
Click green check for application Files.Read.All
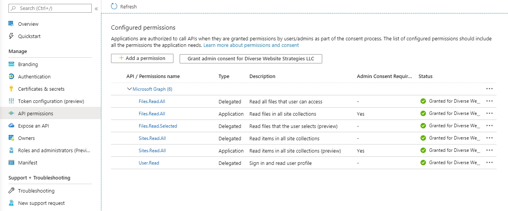(423, 113)
